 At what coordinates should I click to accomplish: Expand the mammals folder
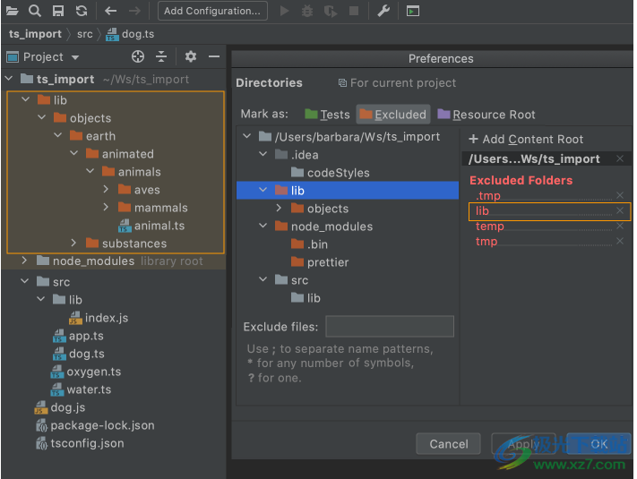(106, 207)
